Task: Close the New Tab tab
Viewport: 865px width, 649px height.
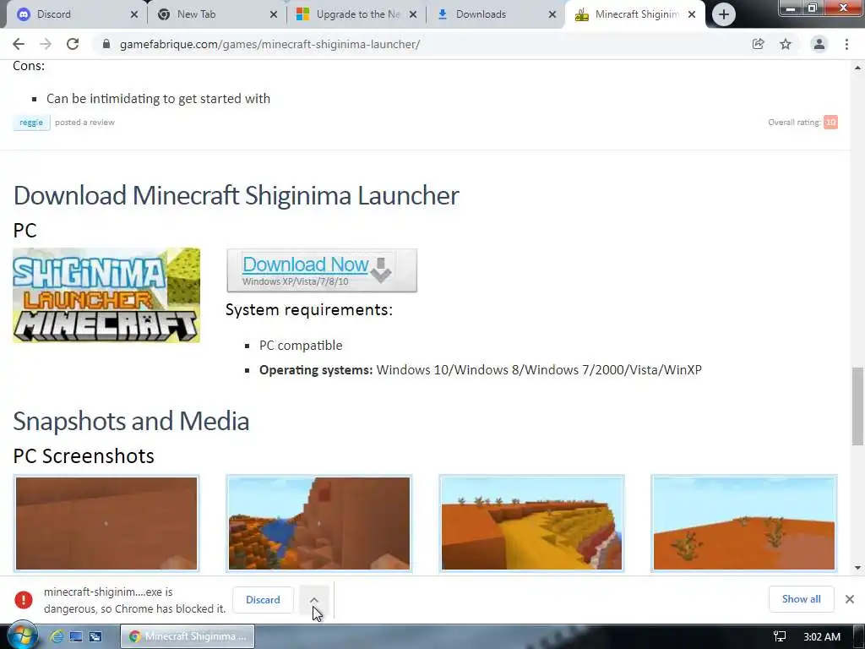Action: point(274,14)
